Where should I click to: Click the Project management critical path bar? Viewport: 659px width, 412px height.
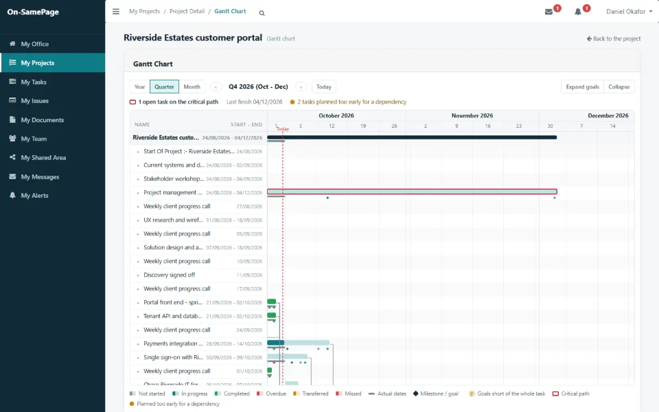pyautogui.click(x=412, y=192)
